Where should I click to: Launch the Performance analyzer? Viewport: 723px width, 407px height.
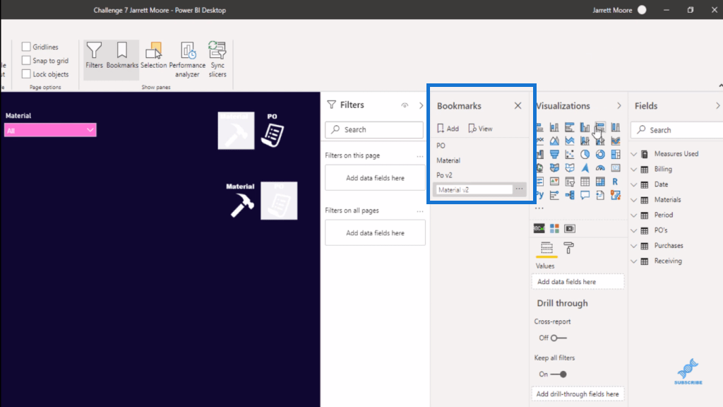tap(187, 60)
